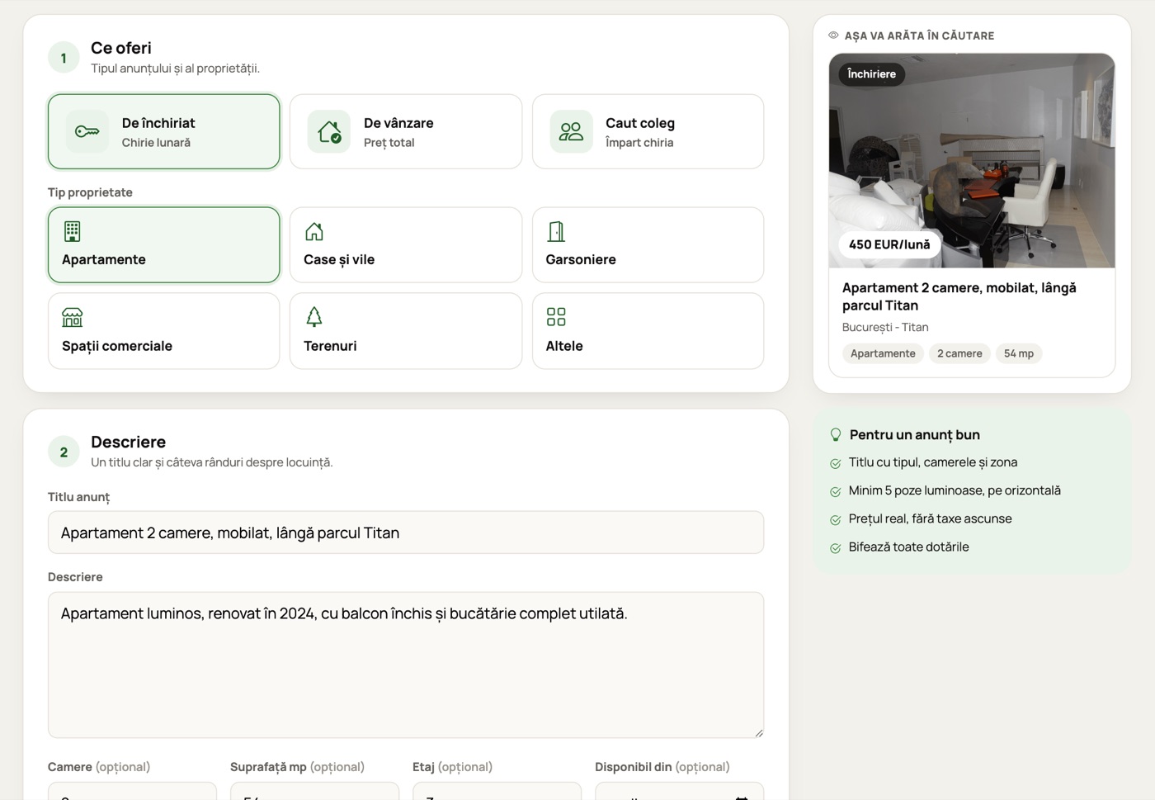Click the Suprafață mp (opțional) label

[x=297, y=767]
